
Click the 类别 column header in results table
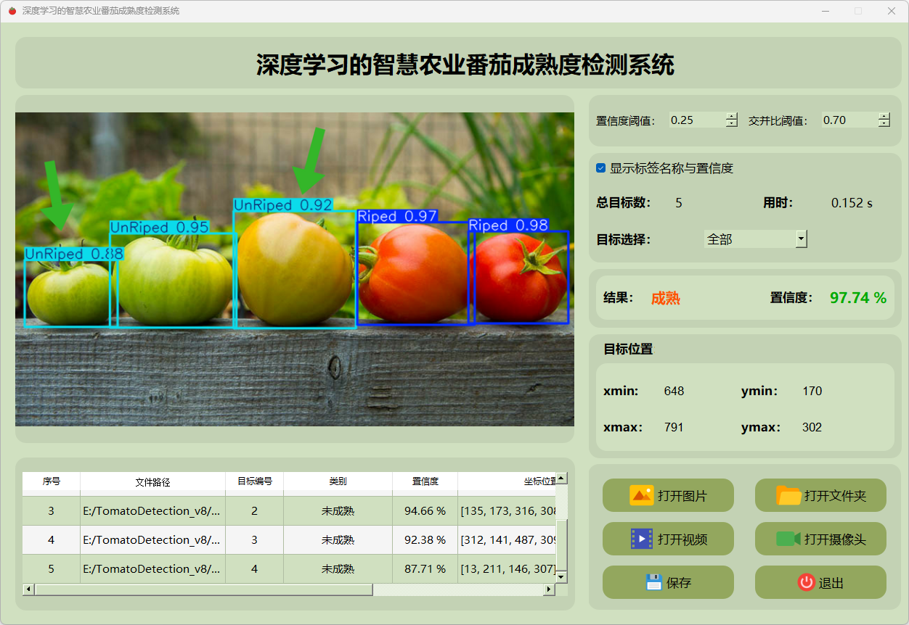coord(338,481)
